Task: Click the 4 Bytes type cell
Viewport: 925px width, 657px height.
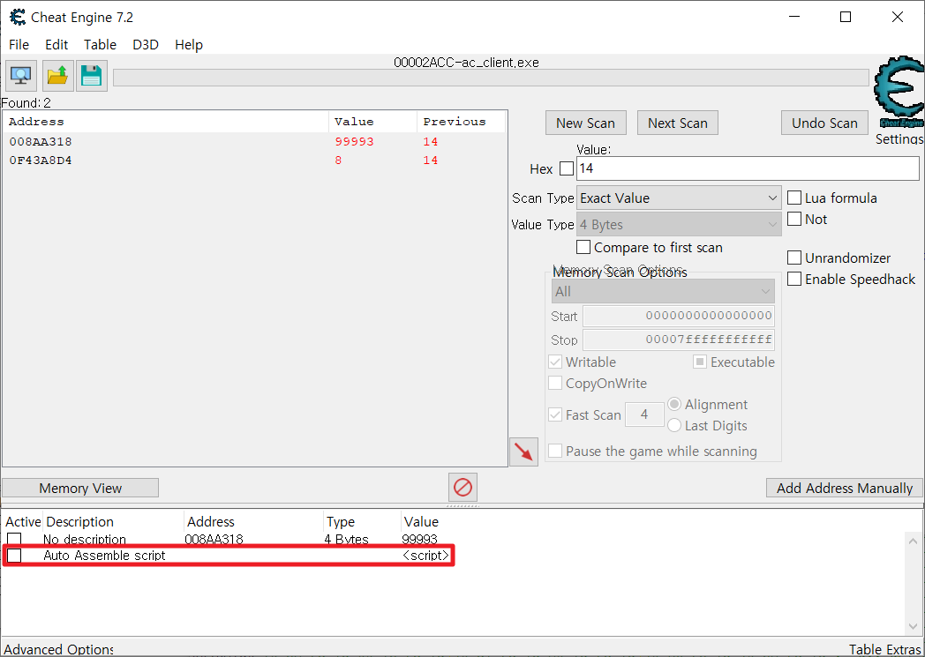Action: coord(346,539)
